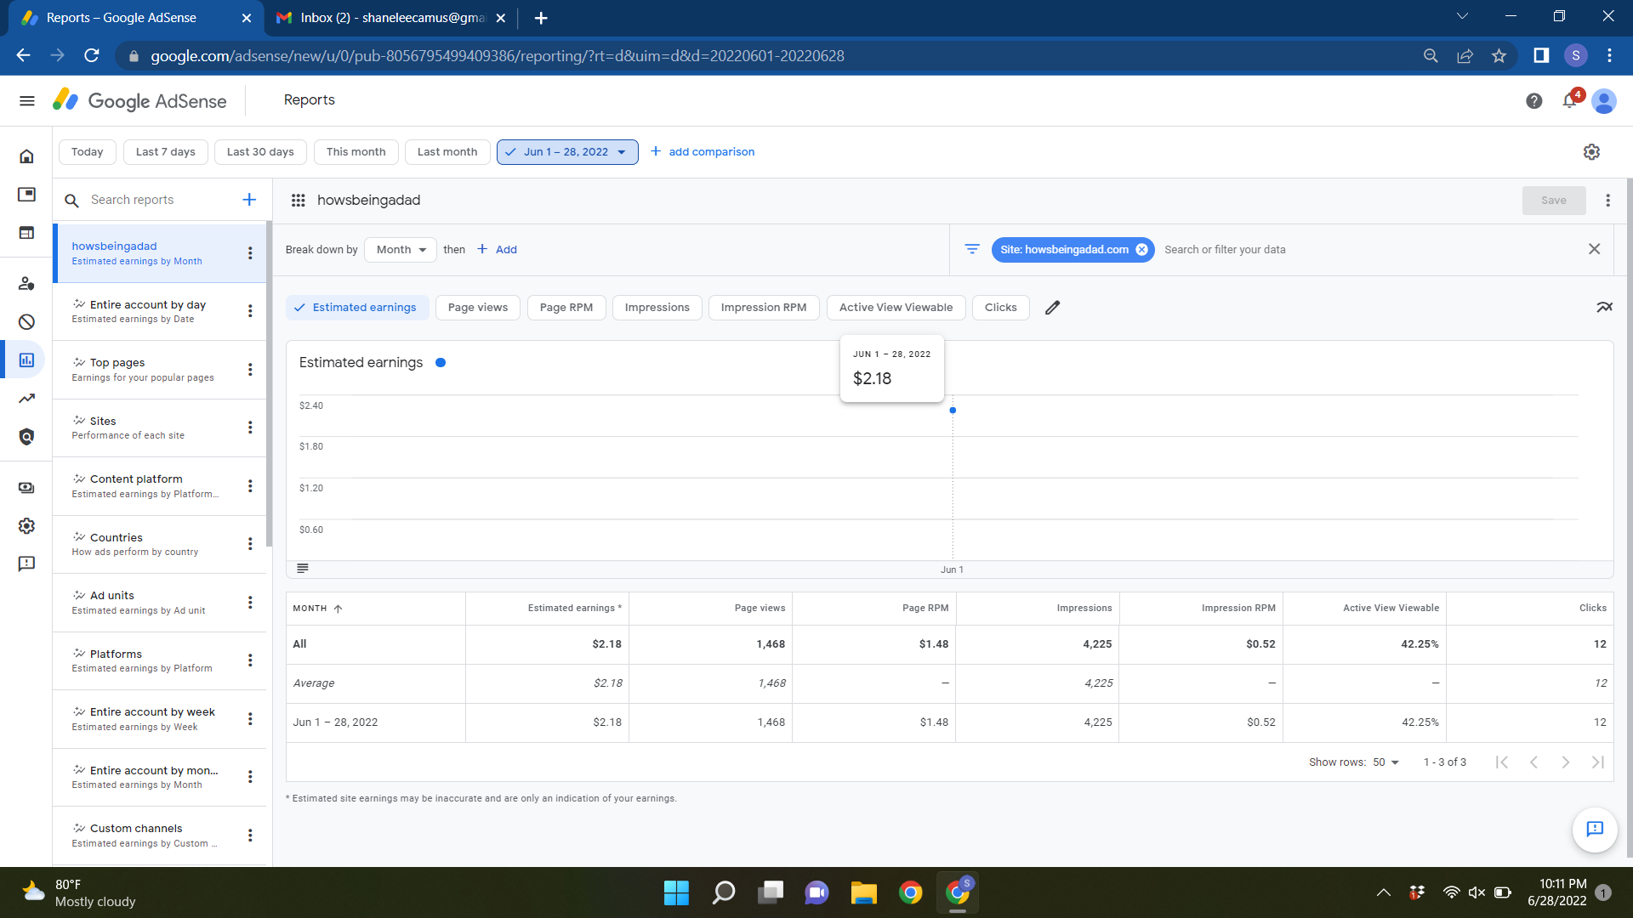Viewport: 1633px width, 918px height.
Task: Open options for Sites report
Action: click(x=250, y=428)
